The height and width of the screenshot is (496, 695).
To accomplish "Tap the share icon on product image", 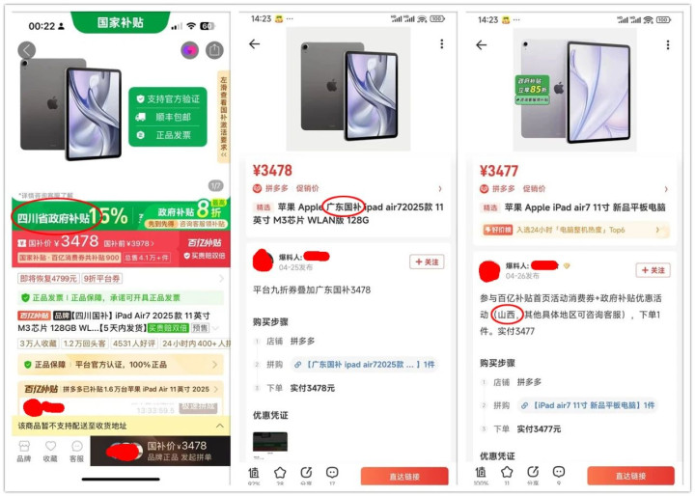I will (x=214, y=50).
